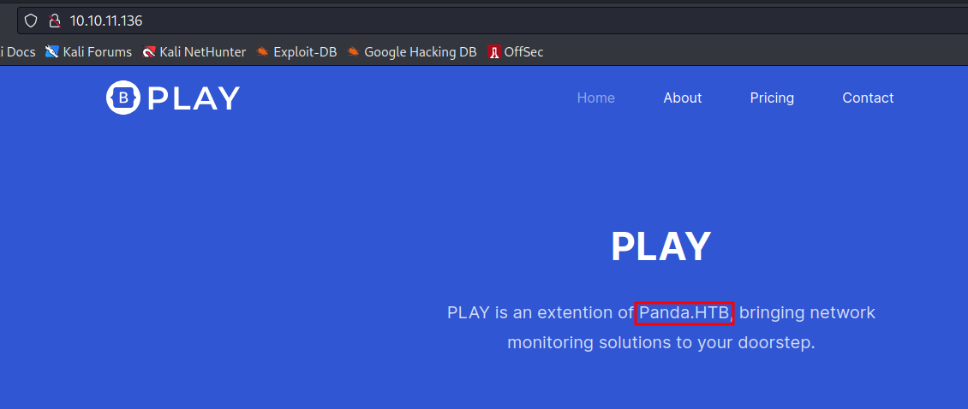Open the Kali Forums bookmark label
Image resolution: width=968 pixels, height=409 pixels.
pyautogui.click(x=97, y=52)
